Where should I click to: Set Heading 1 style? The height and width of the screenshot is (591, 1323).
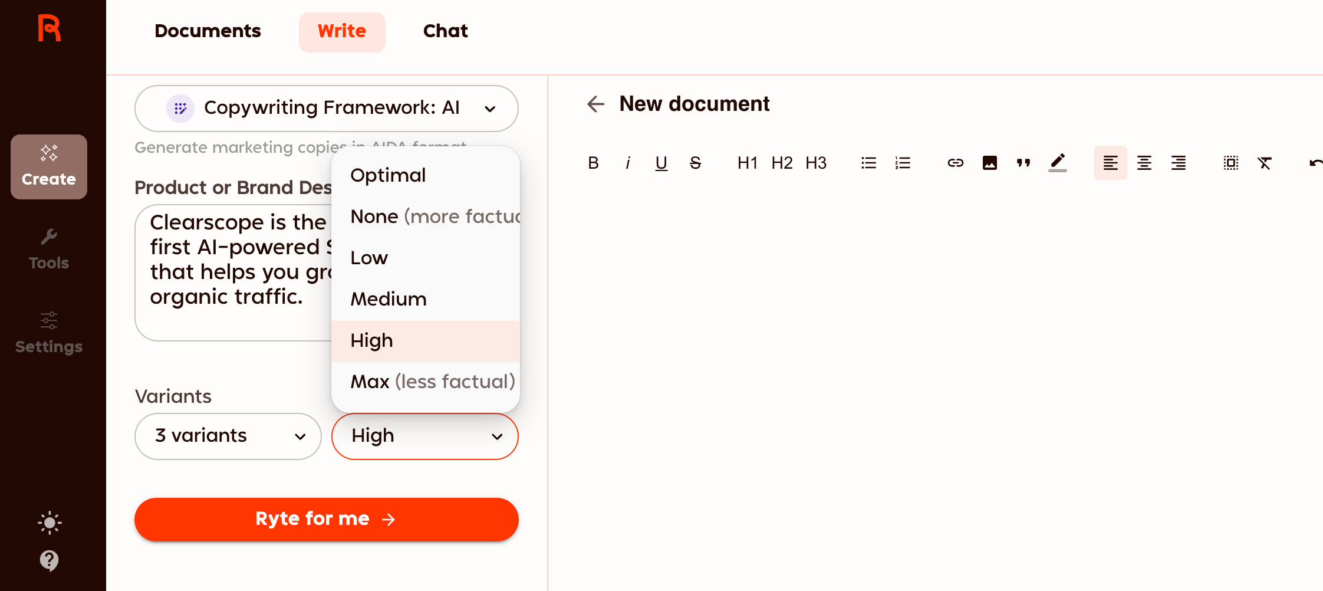pyautogui.click(x=748, y=163)
